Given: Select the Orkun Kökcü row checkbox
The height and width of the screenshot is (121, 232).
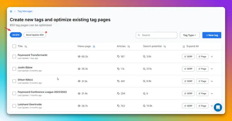Looking at the screenshot, I should [x=14, y=81].
